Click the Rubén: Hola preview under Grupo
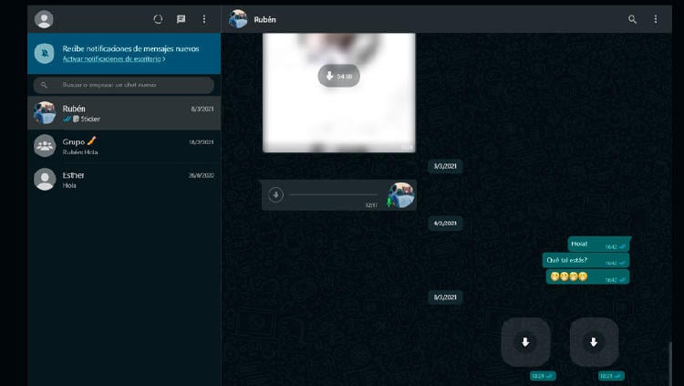This screenshot has height=386, width=684. point(80,152)
